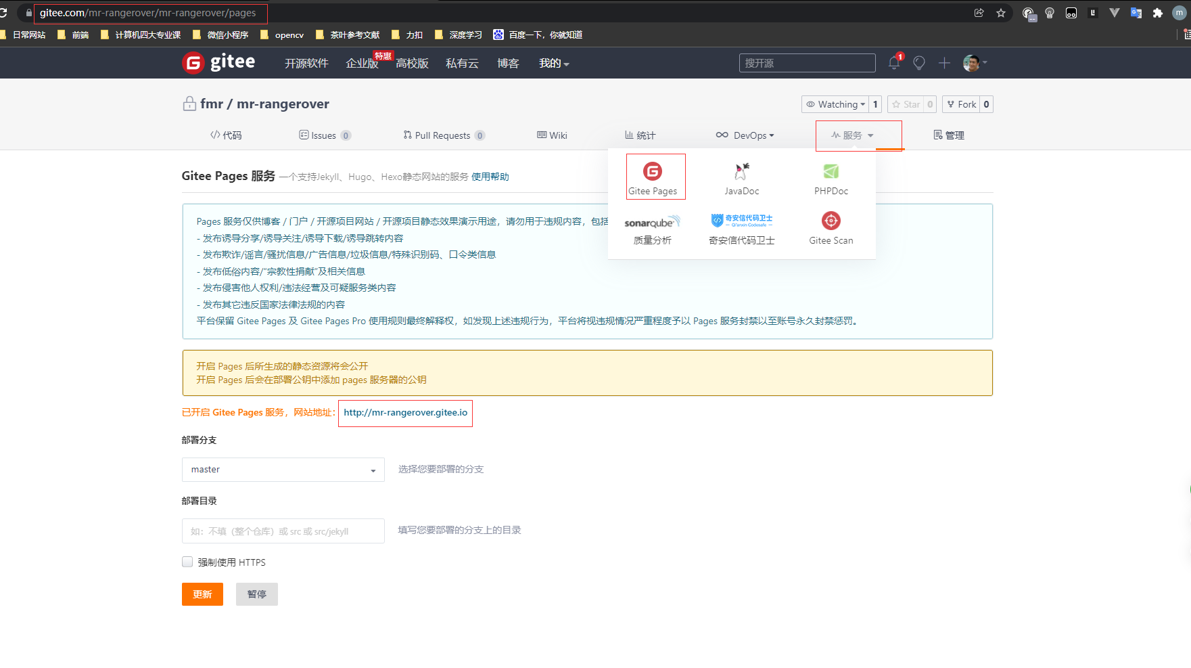Focus the 部署目录 input field
This screenshot has width=1191, height=668.
pos(283,531)
